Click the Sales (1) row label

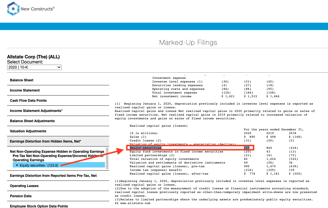coord(138,137)
